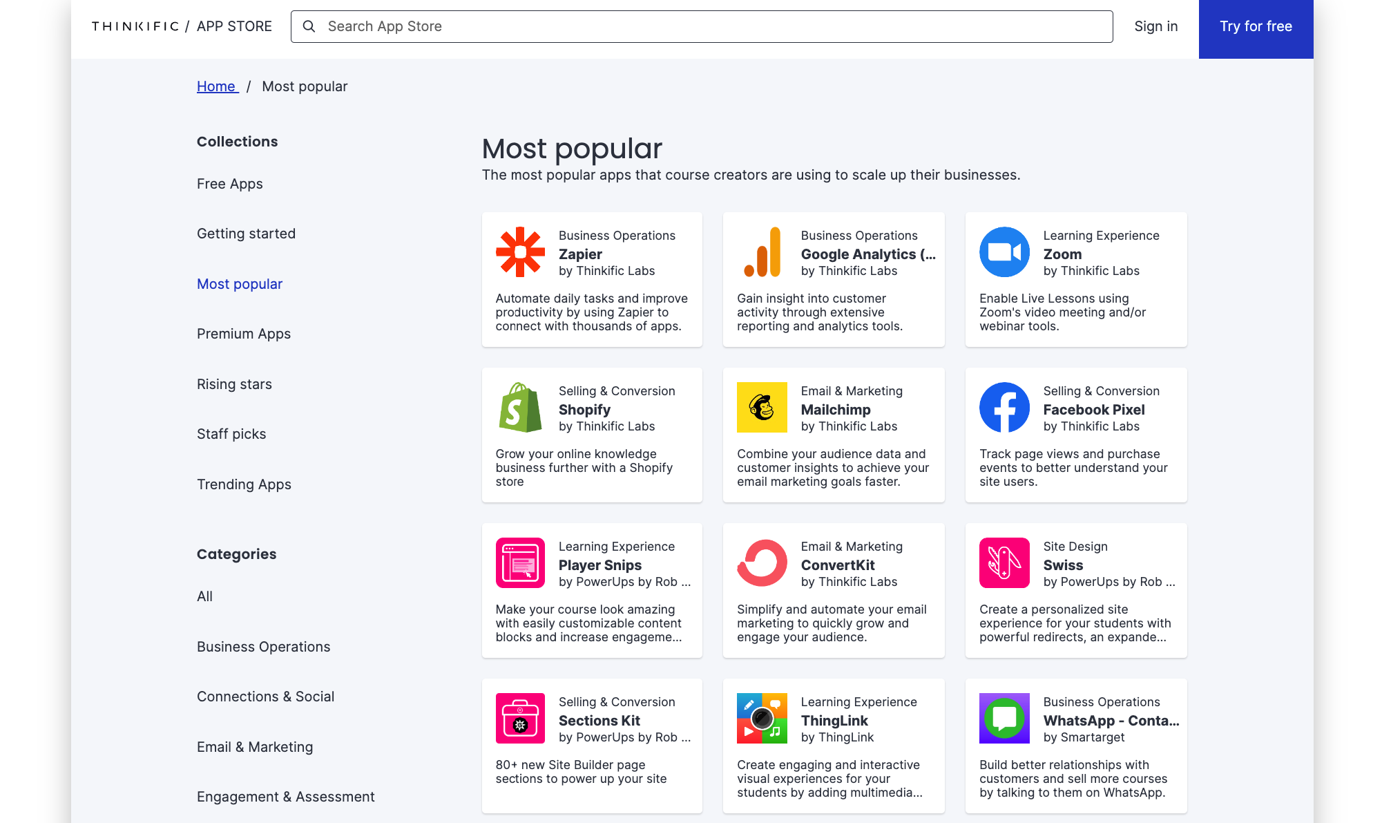Click 'Track page views' description
This screenshot has width=1382, height=823.
pos(1073,468)
